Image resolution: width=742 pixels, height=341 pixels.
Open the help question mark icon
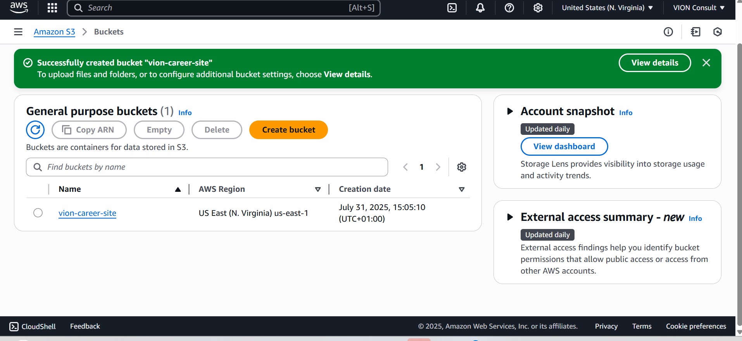(x=509, y=8)
